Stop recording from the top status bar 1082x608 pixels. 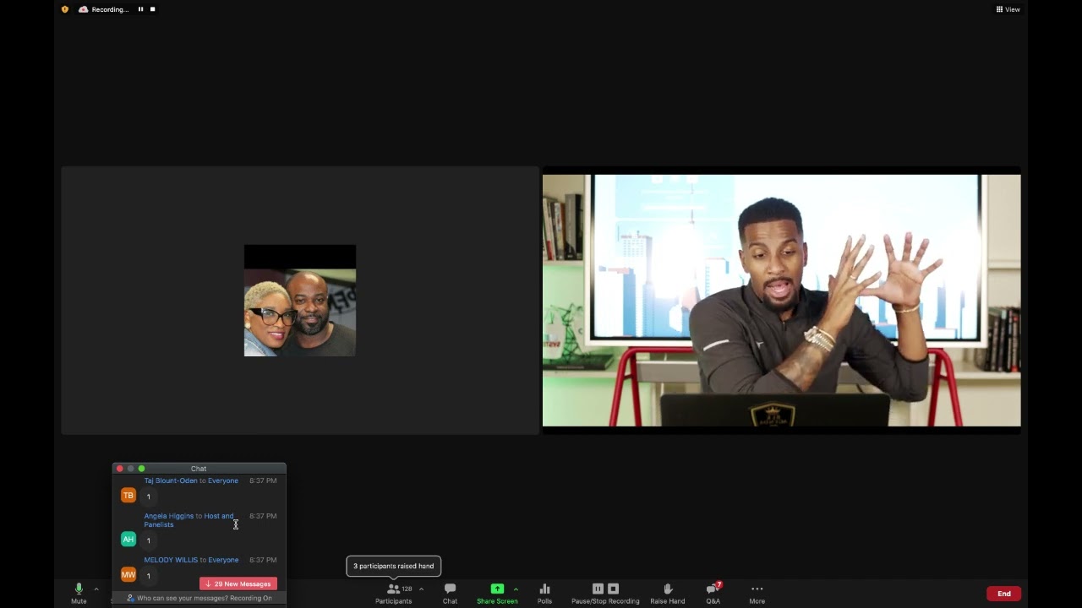click(153, 9)
